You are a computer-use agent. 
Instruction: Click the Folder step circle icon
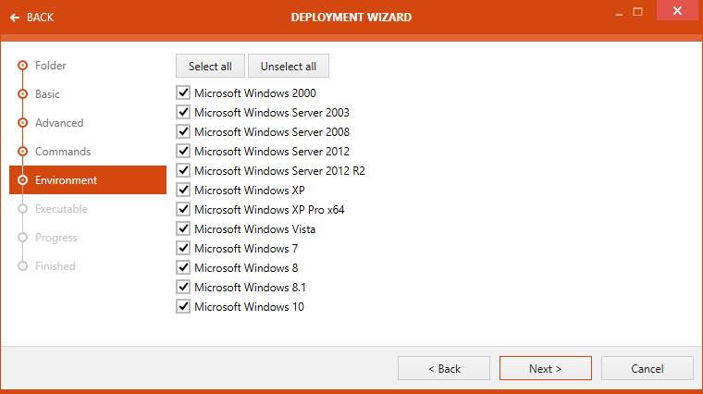click(22, 66)
